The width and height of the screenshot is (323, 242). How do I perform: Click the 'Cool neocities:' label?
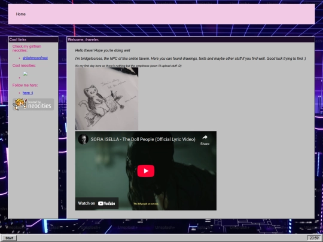[24, 66]
